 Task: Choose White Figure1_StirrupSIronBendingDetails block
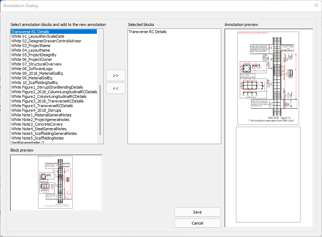(x=47, y=87)
